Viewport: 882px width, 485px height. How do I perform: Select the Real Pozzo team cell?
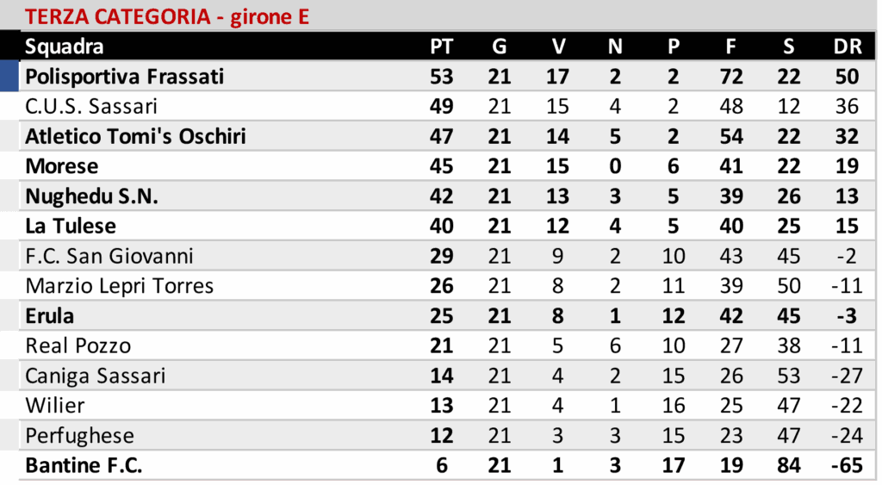pyautogui.click(x=78, y=346)
